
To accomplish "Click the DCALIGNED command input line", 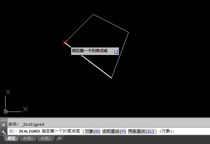I will (108, 131).
